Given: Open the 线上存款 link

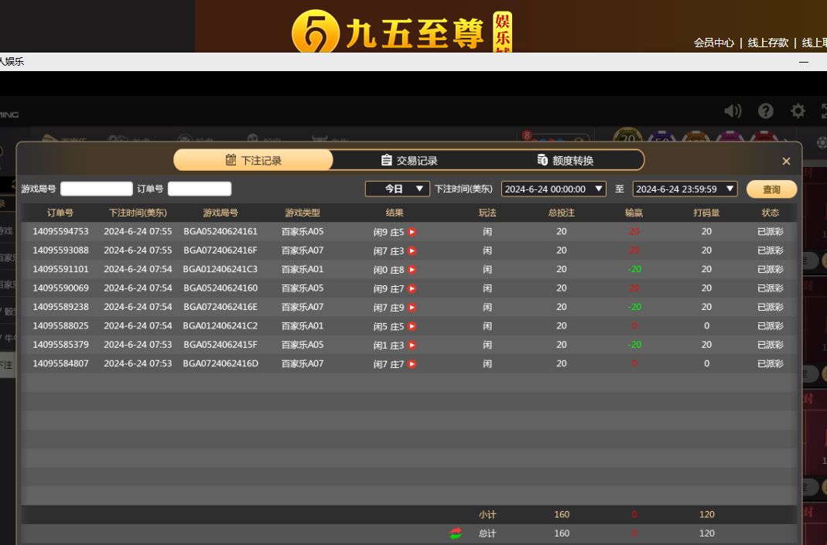Looking at the screenshot, I should [x=767, y=43].
